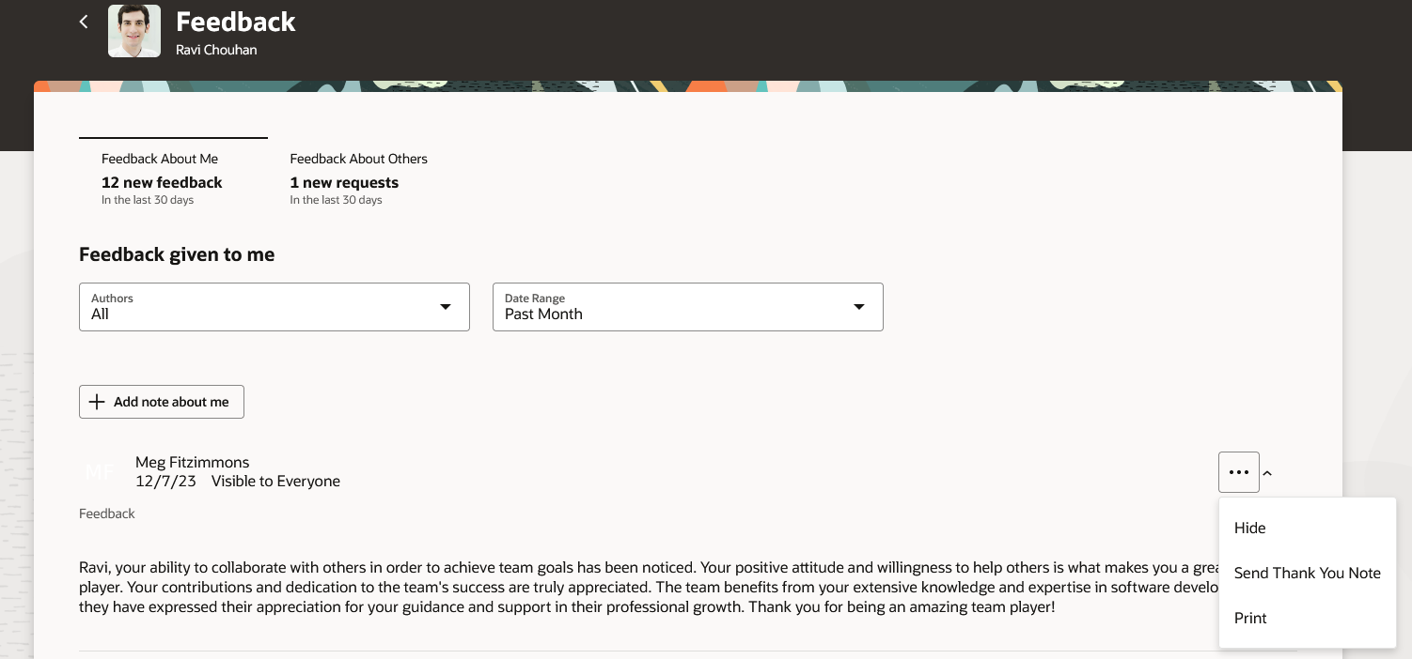View the 1 new requests for others

[344, 182]
